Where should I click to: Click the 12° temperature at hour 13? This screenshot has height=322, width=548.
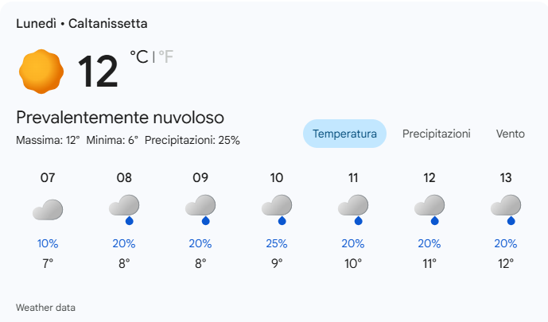506,263
